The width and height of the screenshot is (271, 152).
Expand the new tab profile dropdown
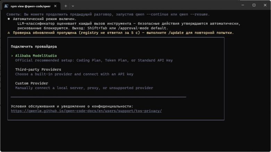pyautogui.click(x=73, y=6)
